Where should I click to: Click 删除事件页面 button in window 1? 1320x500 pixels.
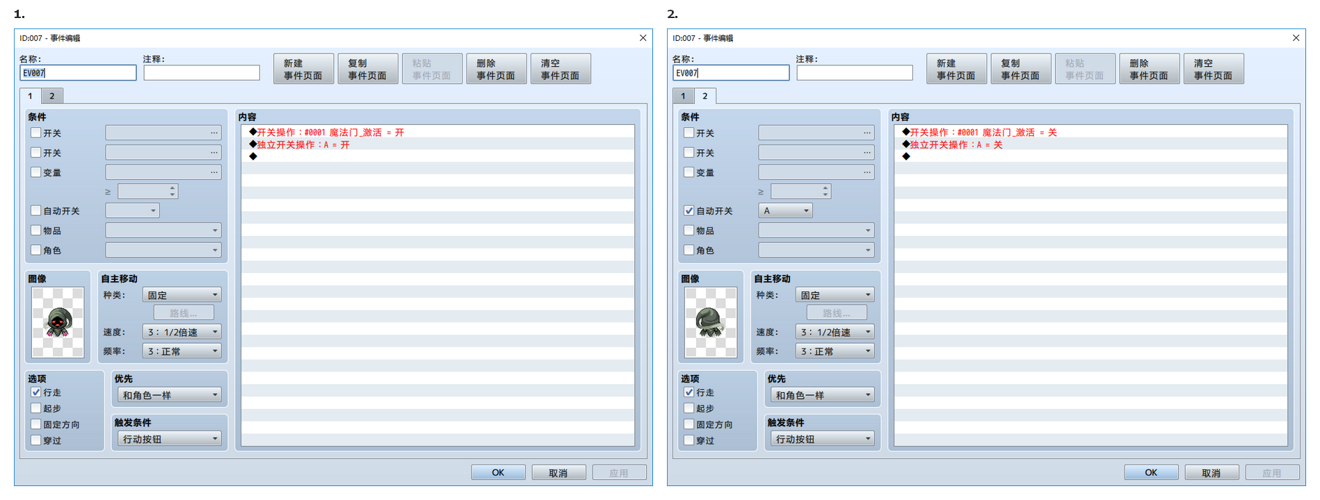click(496, 69)
